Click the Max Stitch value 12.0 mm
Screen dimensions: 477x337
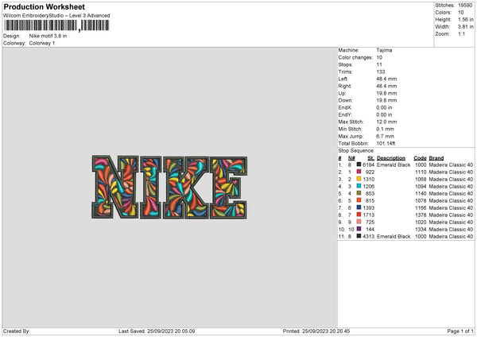click(386, 122)
